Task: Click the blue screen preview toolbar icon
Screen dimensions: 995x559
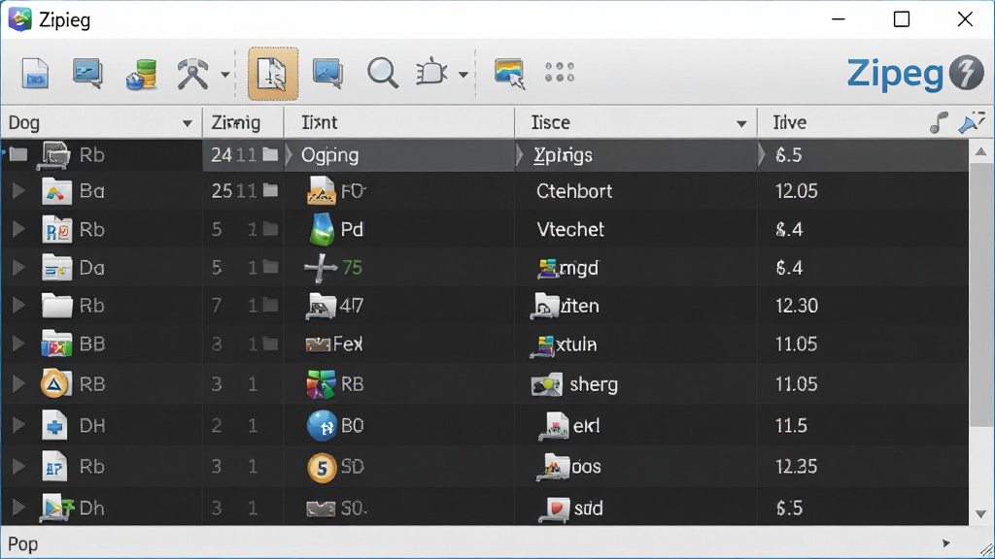Action: pos(328,74)
